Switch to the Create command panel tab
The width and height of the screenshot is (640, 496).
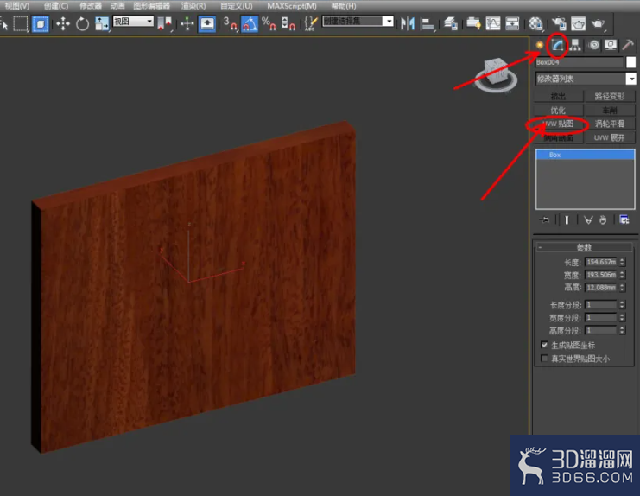coord(540,45)
